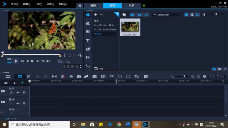Open the preview aspect ratio dropdown

click(61, 61)
